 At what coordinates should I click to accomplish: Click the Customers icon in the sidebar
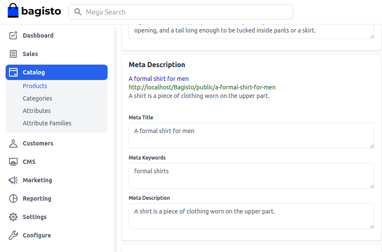[x=13, y=143]
